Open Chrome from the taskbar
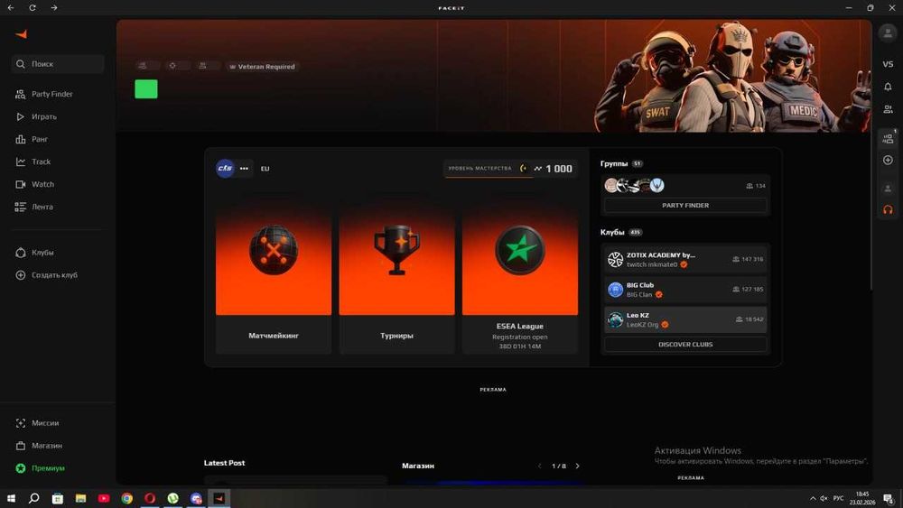The image size is (903, 508). pos(126,498)
